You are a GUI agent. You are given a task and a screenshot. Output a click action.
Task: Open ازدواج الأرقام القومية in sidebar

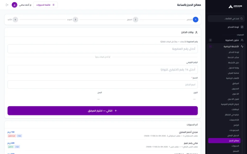point(230,104)
